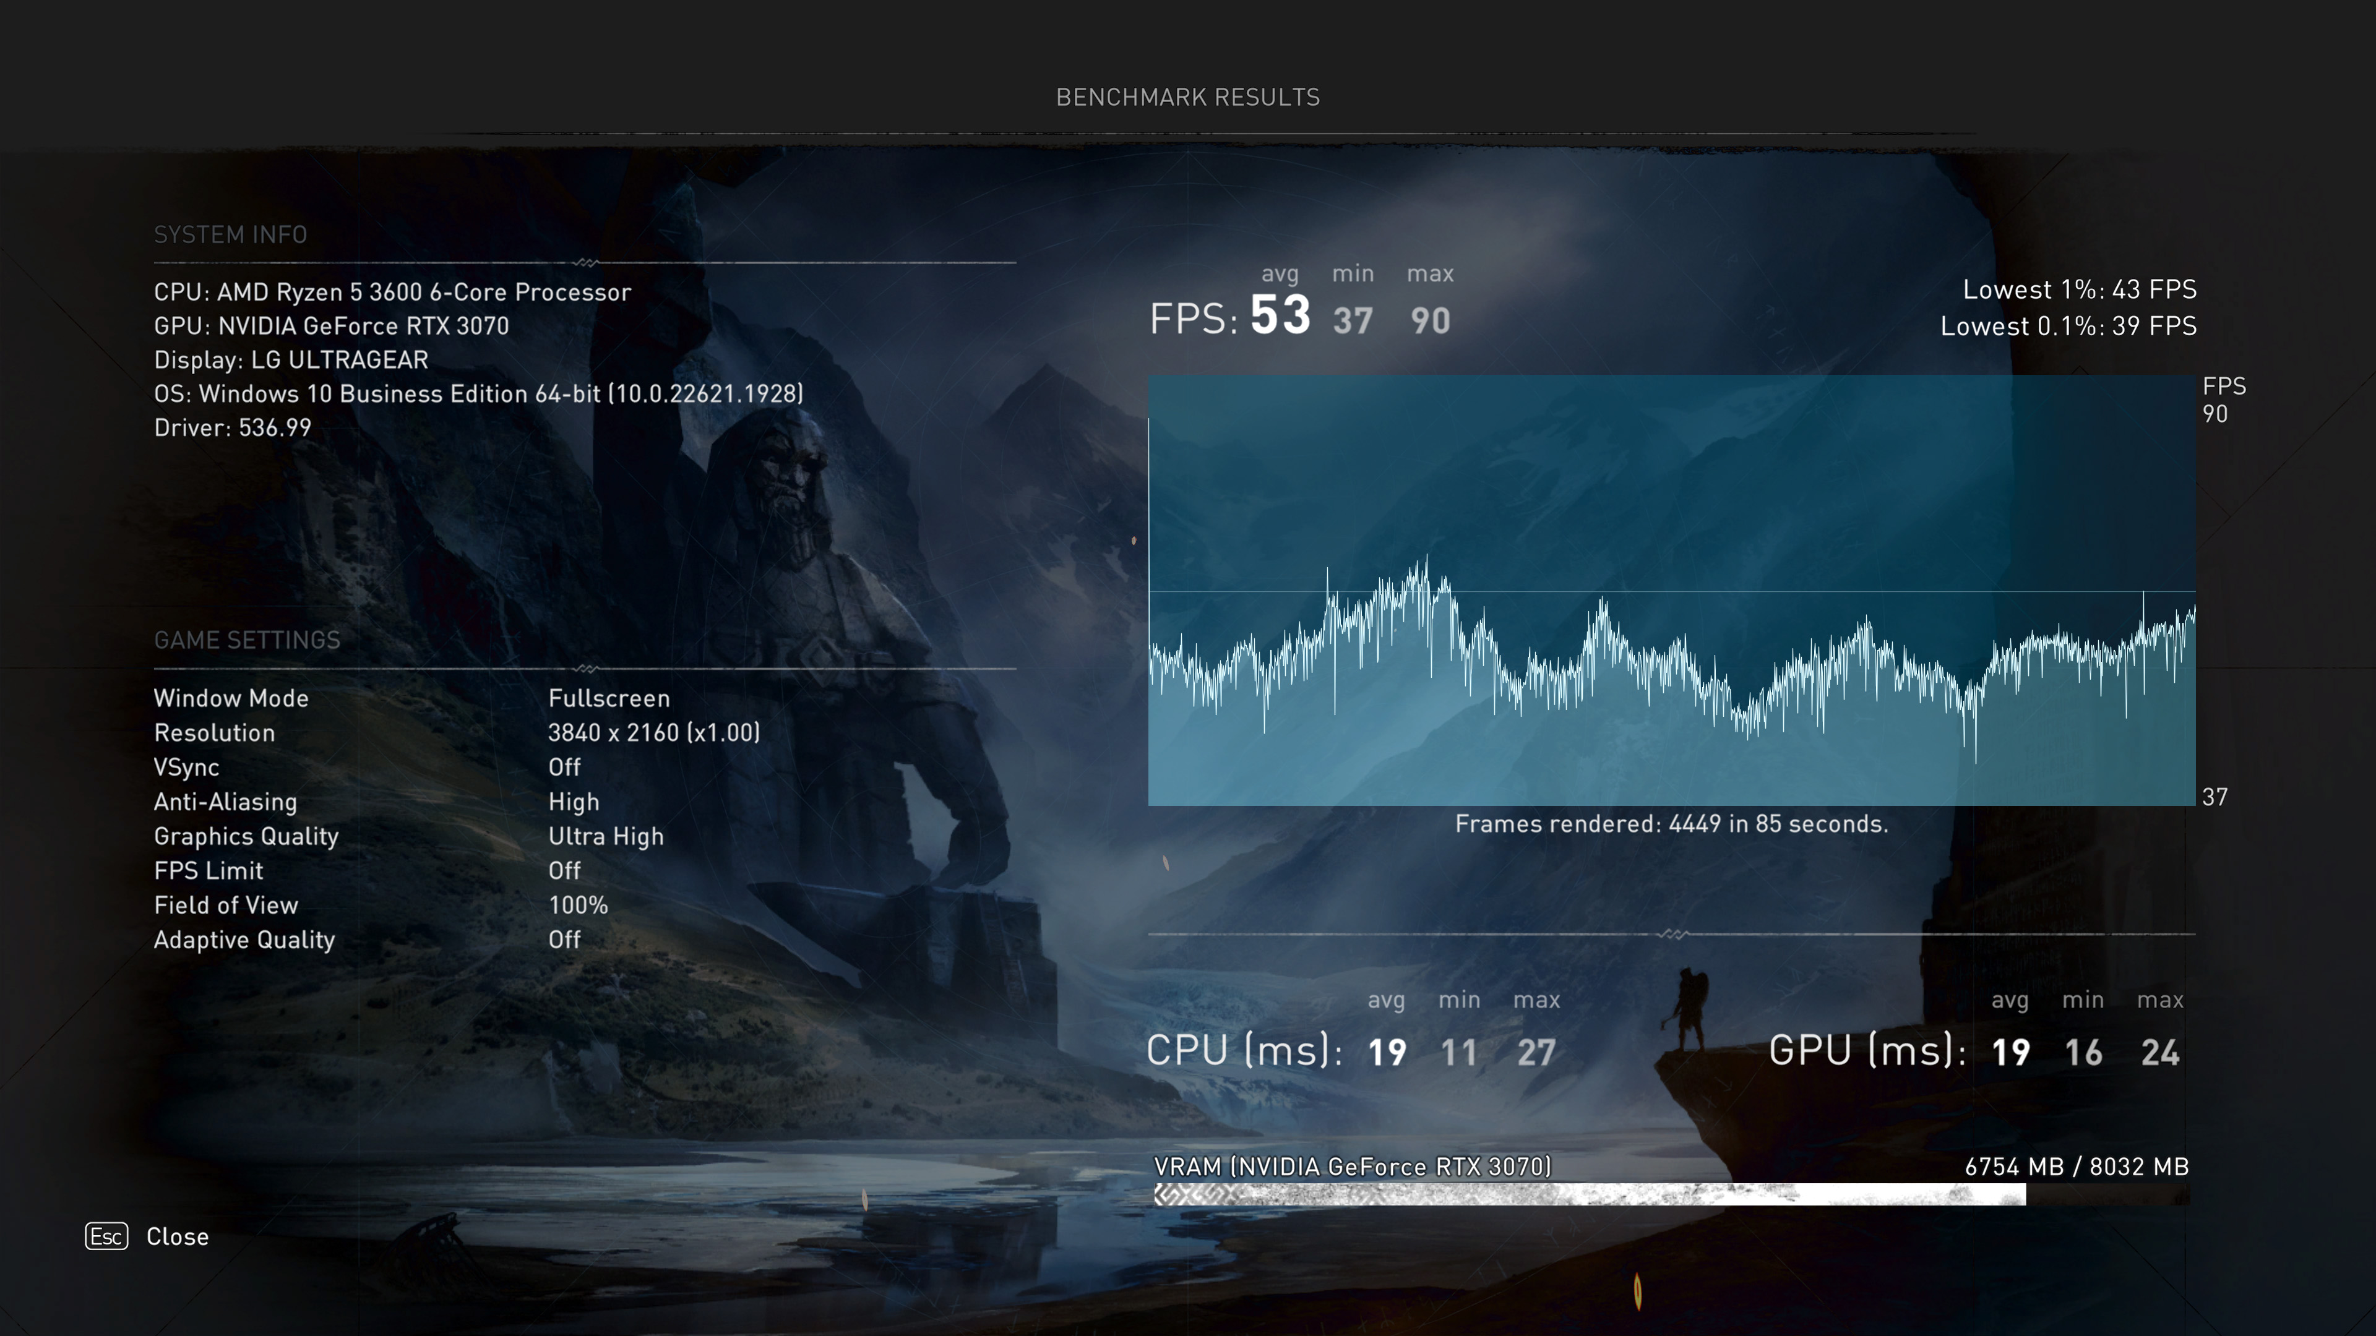Screen dimensions: 2376x1336
Task: Click the Esc key icon
Action: tap(106, 1236)
